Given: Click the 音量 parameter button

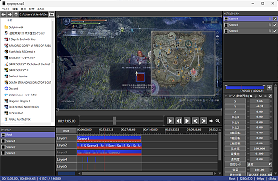Looking at the screenshot, I should tap(235, 170).
